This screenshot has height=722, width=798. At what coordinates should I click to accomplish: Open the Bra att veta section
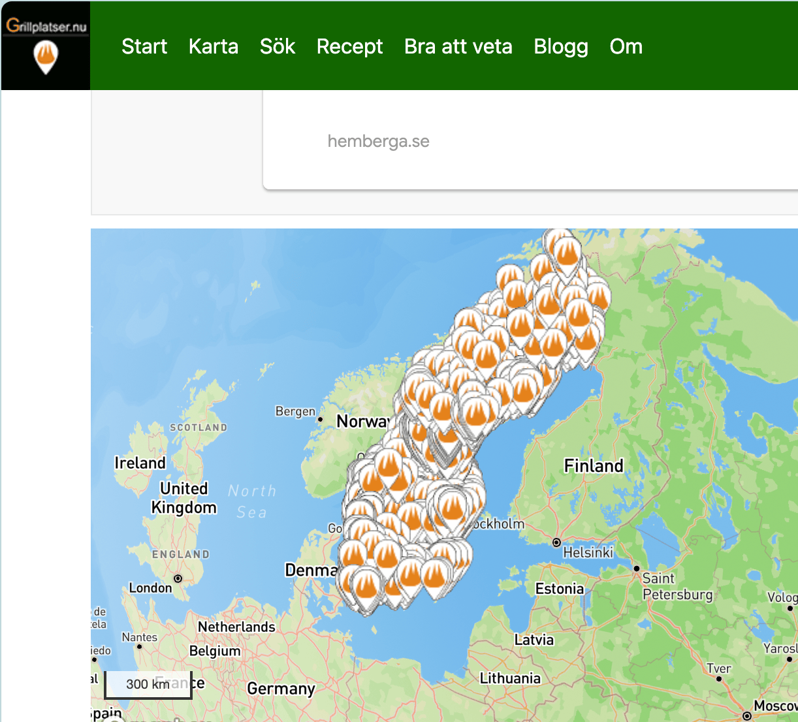[x=458, y=46]
